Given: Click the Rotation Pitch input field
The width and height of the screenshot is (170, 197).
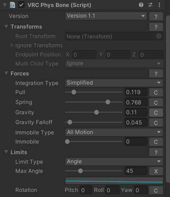Looking at the screenshot, I should click(x=86, y=190).
